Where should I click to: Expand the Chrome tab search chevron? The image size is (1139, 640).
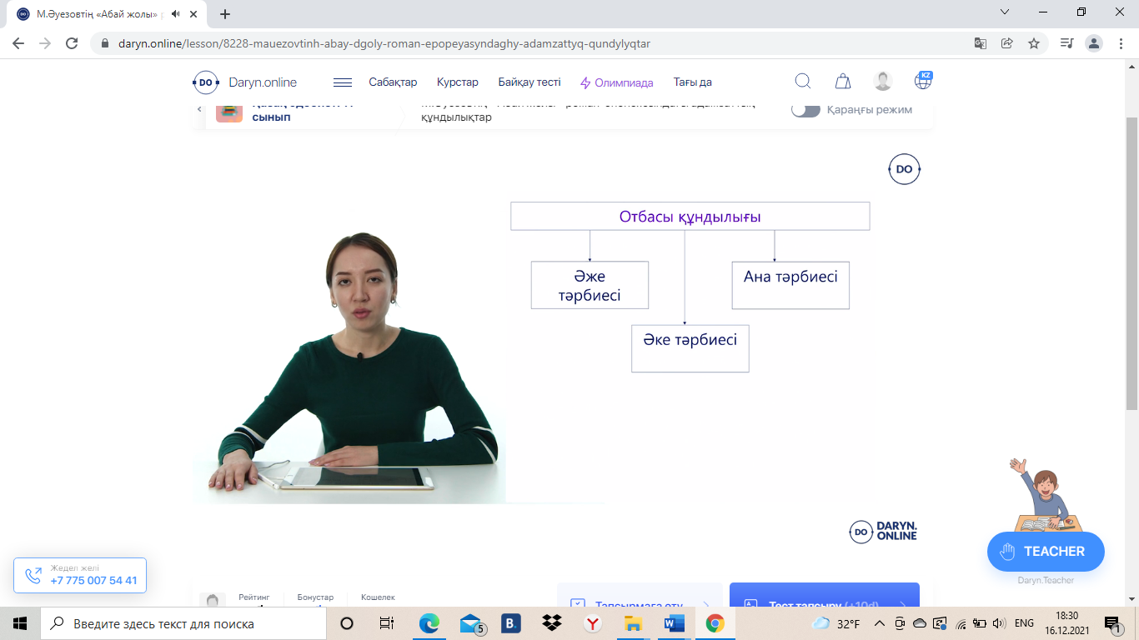coord(1005,12)
